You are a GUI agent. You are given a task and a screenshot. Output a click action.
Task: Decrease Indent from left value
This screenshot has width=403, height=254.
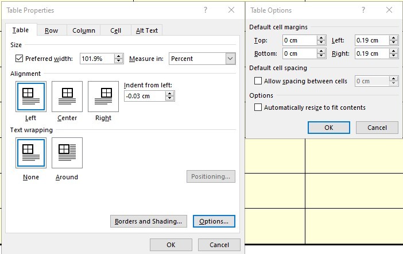click(x=169, y=98)
